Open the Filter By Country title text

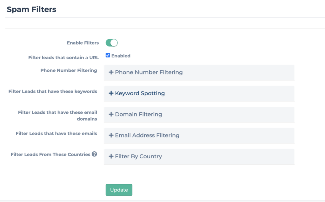tap(138, 156)
